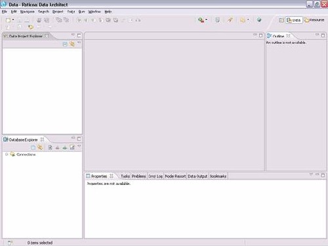Screen dimensions: 328x246
Task: Minimize the editor area
Action: click(255, 35)
